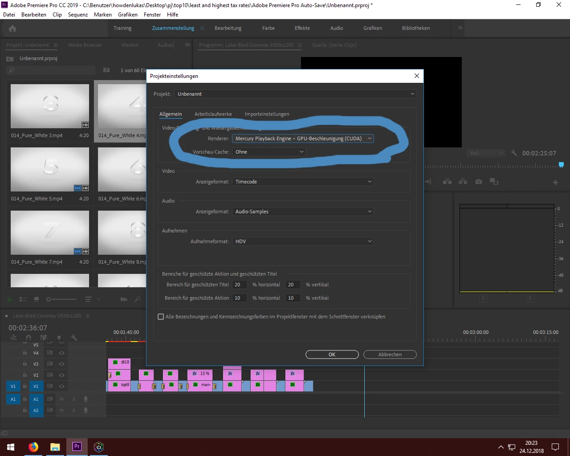Open Premiere Pro from taskbar

(x=77, y=447)
